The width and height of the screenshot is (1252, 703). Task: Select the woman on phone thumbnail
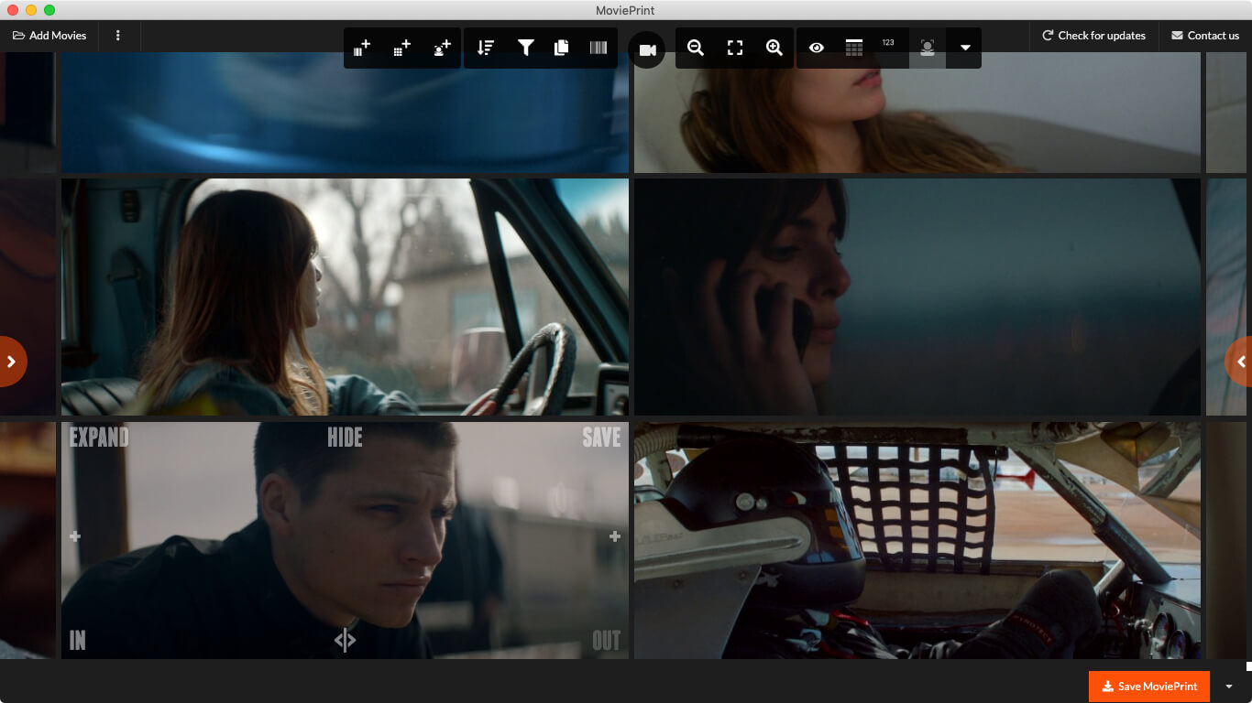click(917, 297)
